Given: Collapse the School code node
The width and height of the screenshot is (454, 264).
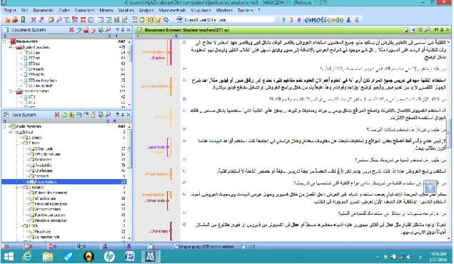Looking at the screenshot, I should [11, 132].
